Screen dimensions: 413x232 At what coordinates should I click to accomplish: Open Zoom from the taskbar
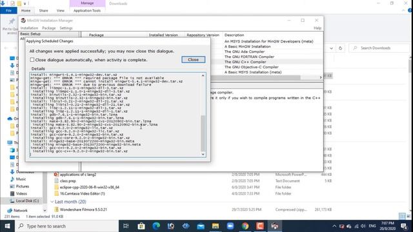[230, 226]
